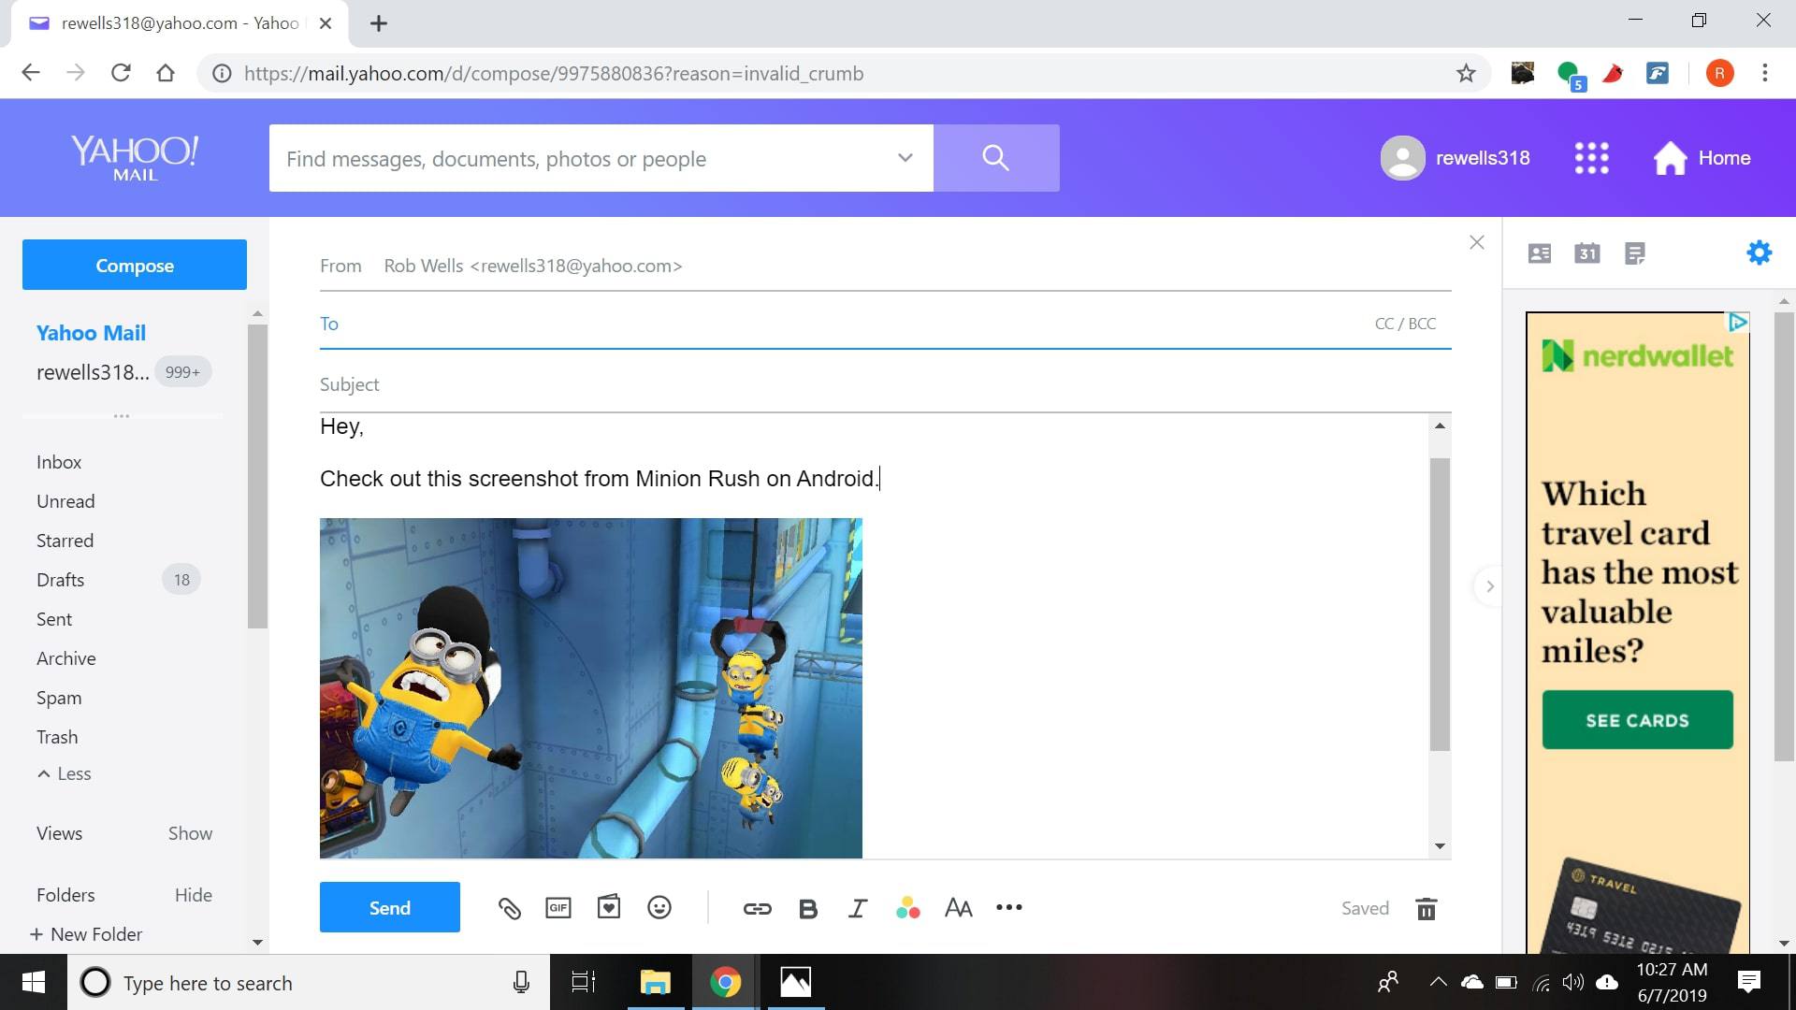
Task: Open the Yahoo apps grid
Action: click(1592, 158)
